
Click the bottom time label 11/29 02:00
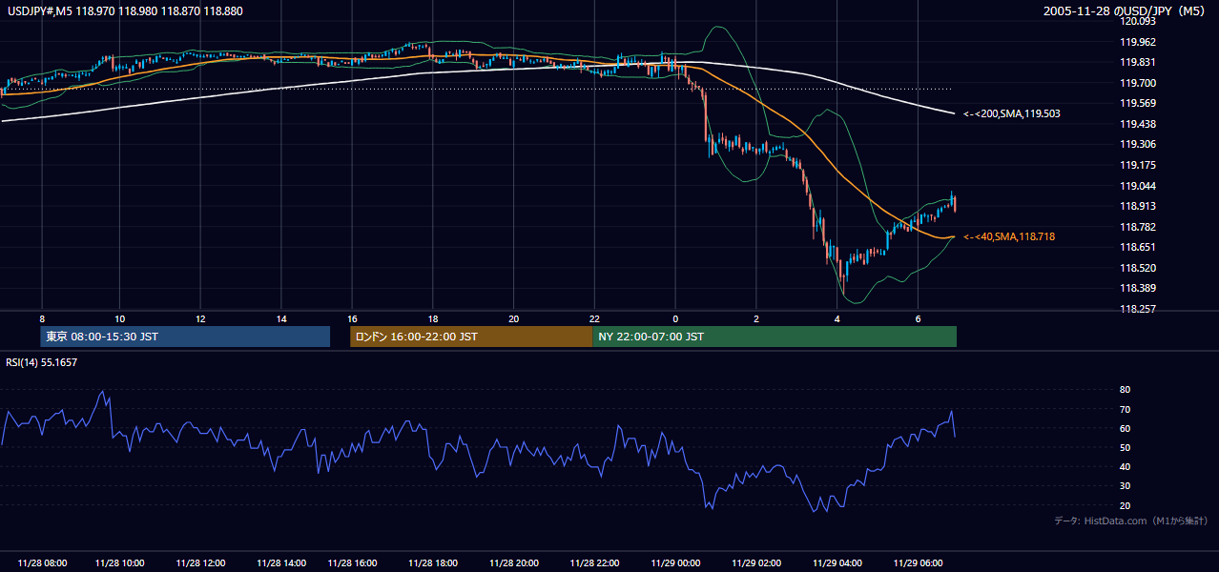(756, 563)
